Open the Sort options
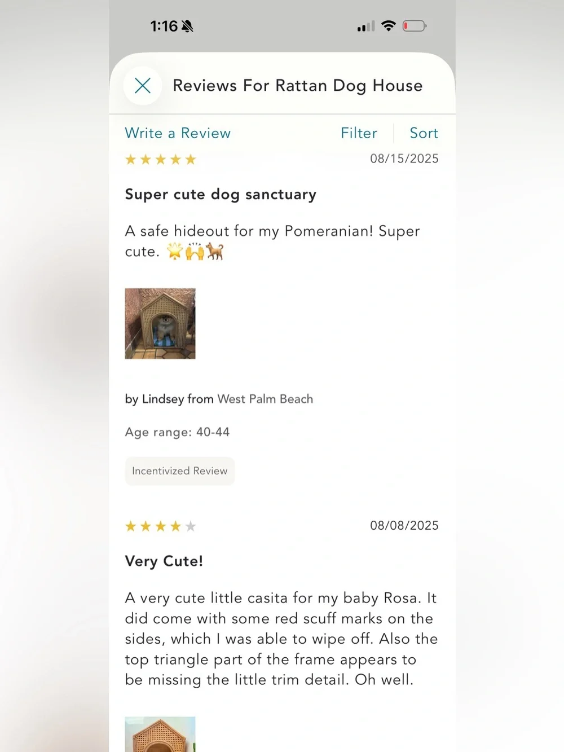This screenshot has height=752, width=564. pos(424,133)
